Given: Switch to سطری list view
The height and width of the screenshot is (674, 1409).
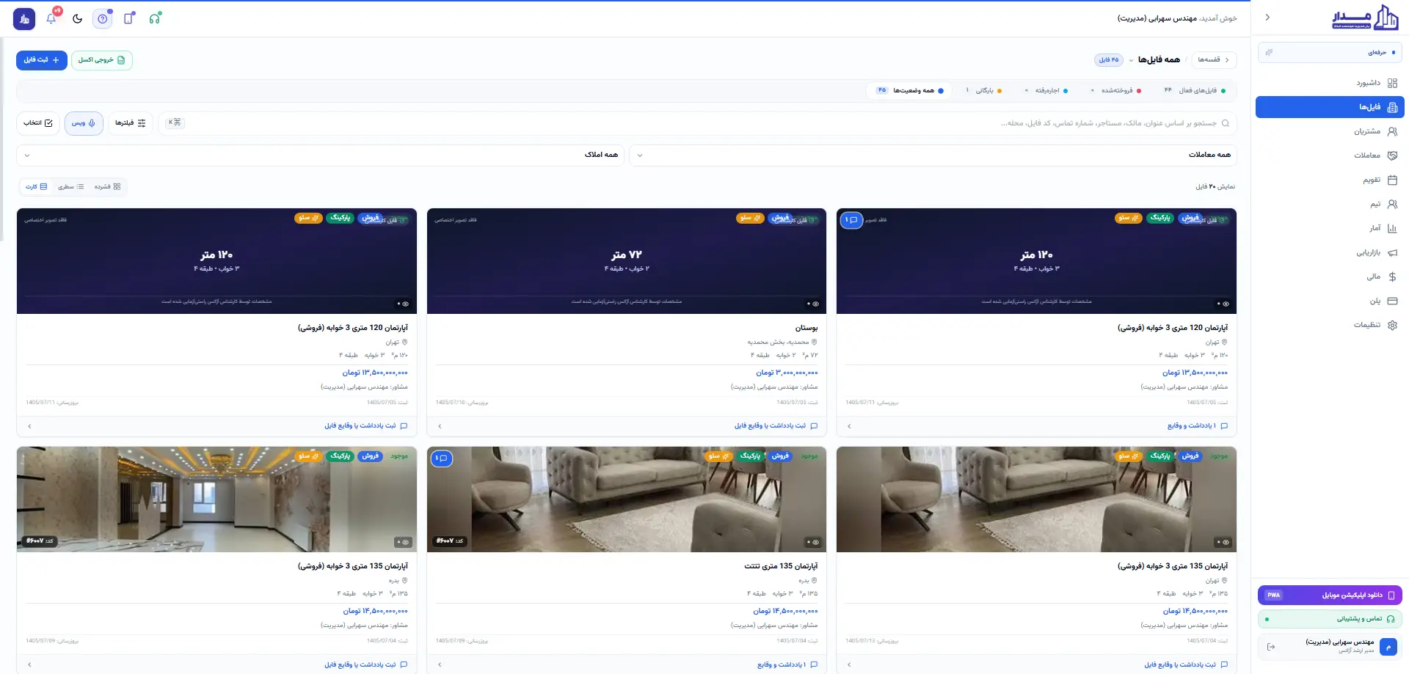Looking at the screenshot, I should pos(71,187).
